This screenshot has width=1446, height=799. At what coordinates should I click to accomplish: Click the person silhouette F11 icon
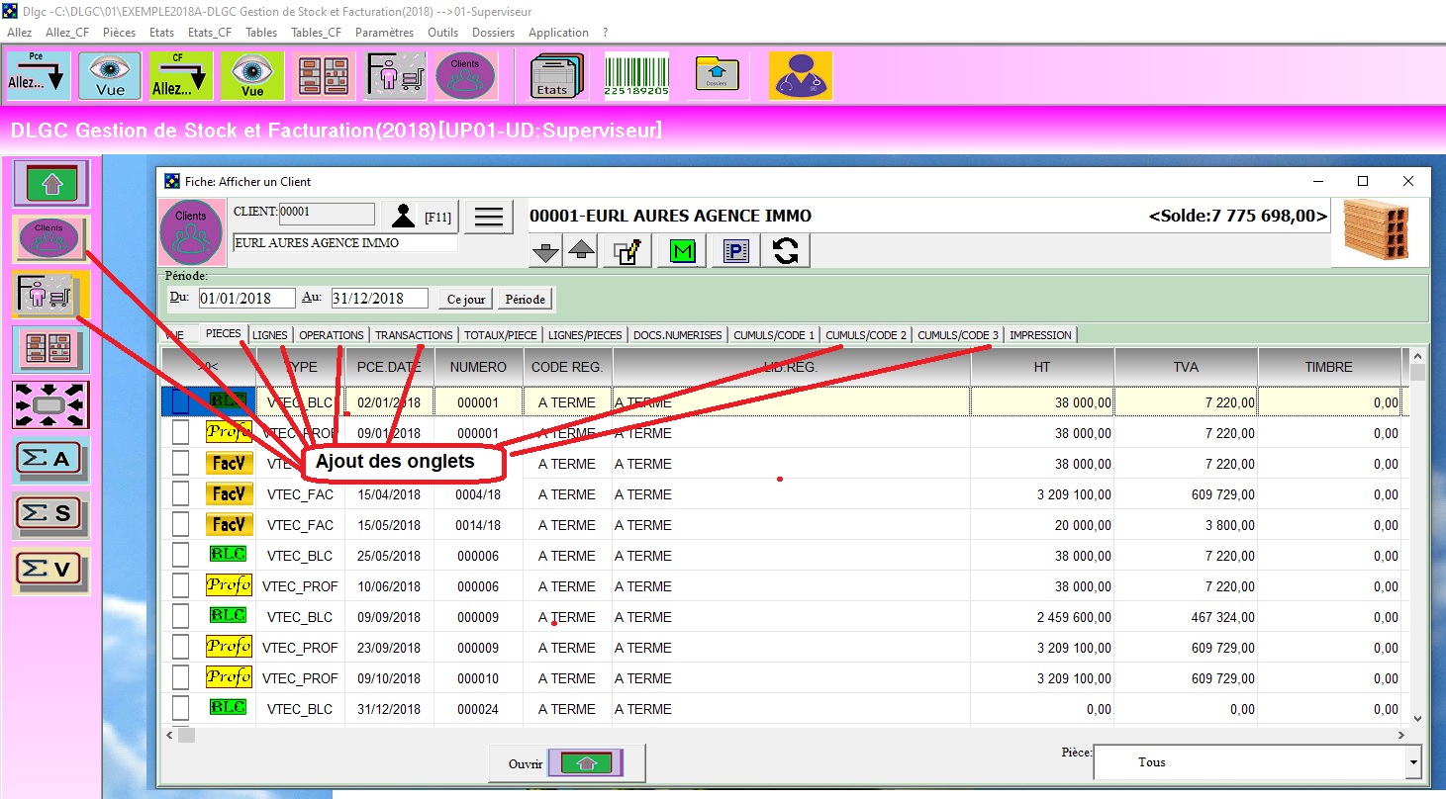403,216
